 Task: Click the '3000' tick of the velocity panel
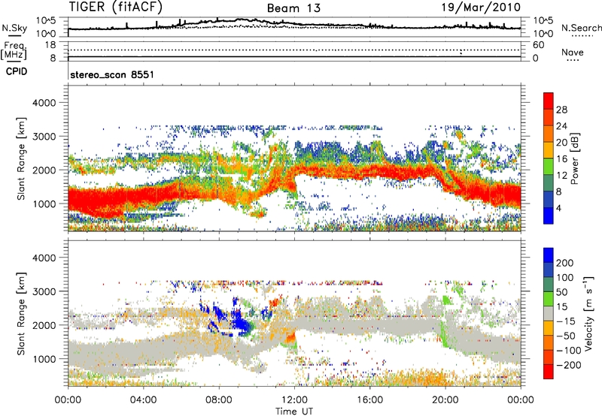point(44,291)
